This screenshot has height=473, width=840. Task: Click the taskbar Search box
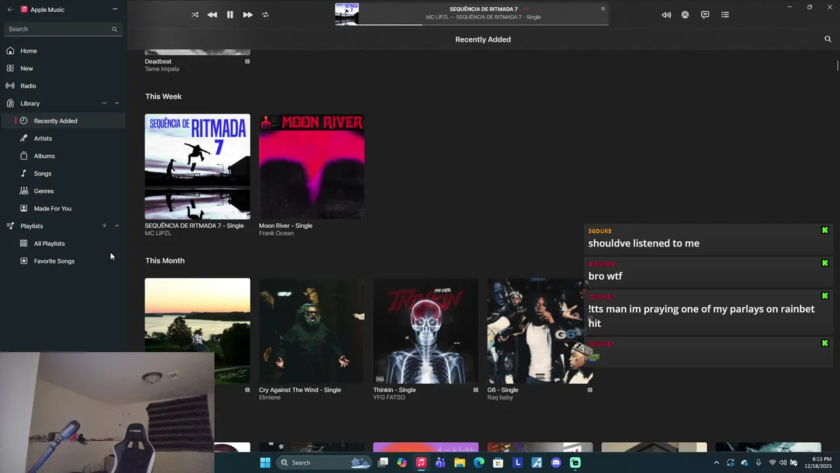tap(325, 462)
